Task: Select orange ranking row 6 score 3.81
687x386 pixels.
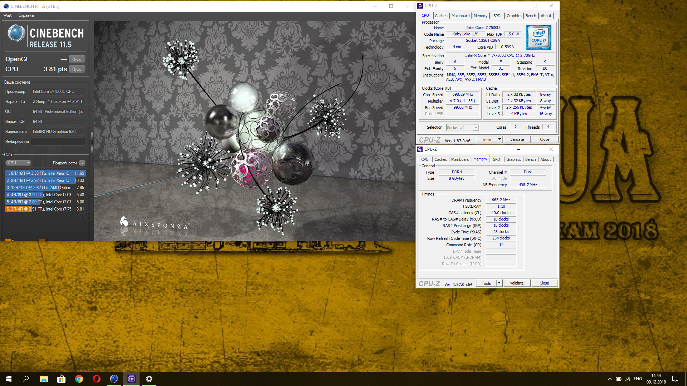Action: [45, 209]
